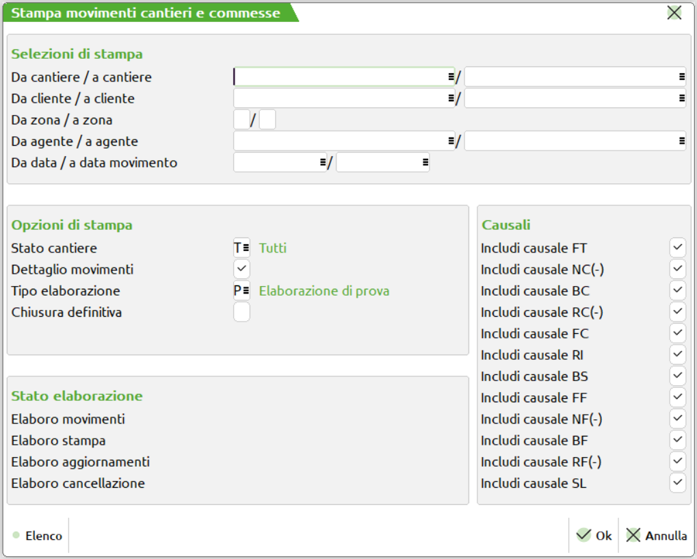Toggle 'Dettaglio movimenti' checkbox
This screenshot has width=697, height=559.
point(241,269)
